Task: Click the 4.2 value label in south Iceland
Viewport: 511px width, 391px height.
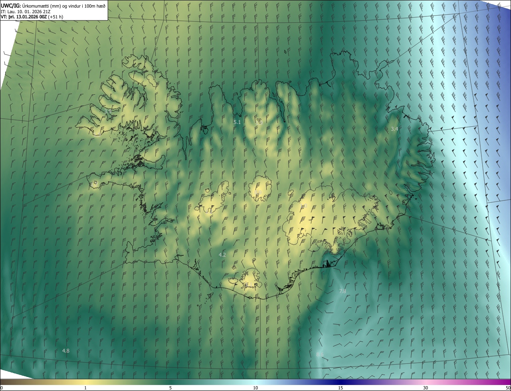Action: tap(222, 255)
